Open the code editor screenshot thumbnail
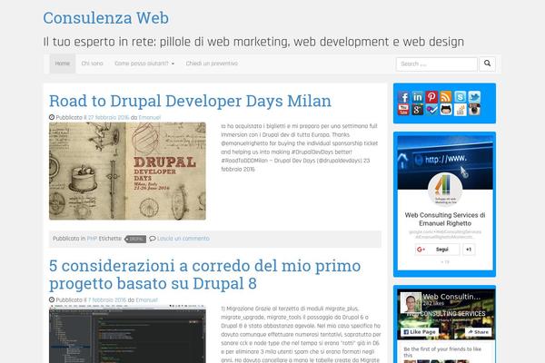The height and width of the screenshot is (363, 545). 127,334
